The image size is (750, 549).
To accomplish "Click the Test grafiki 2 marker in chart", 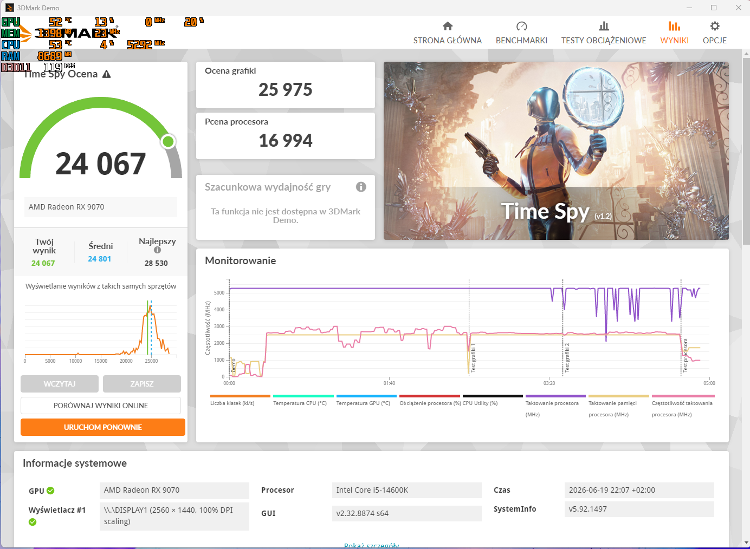I will (567, 357).
